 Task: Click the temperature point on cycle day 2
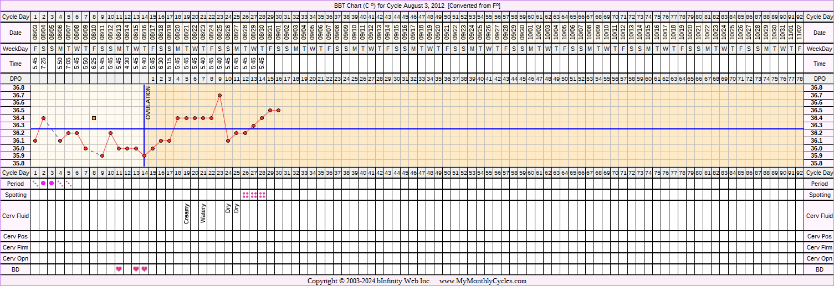point(43,118)
